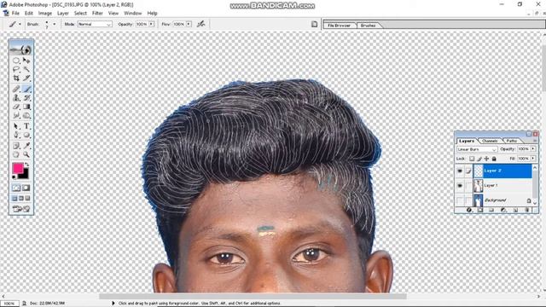Switch to Paths tab
Screen dimensions: 546x307
pyautogui.click(x=512, y=141)
